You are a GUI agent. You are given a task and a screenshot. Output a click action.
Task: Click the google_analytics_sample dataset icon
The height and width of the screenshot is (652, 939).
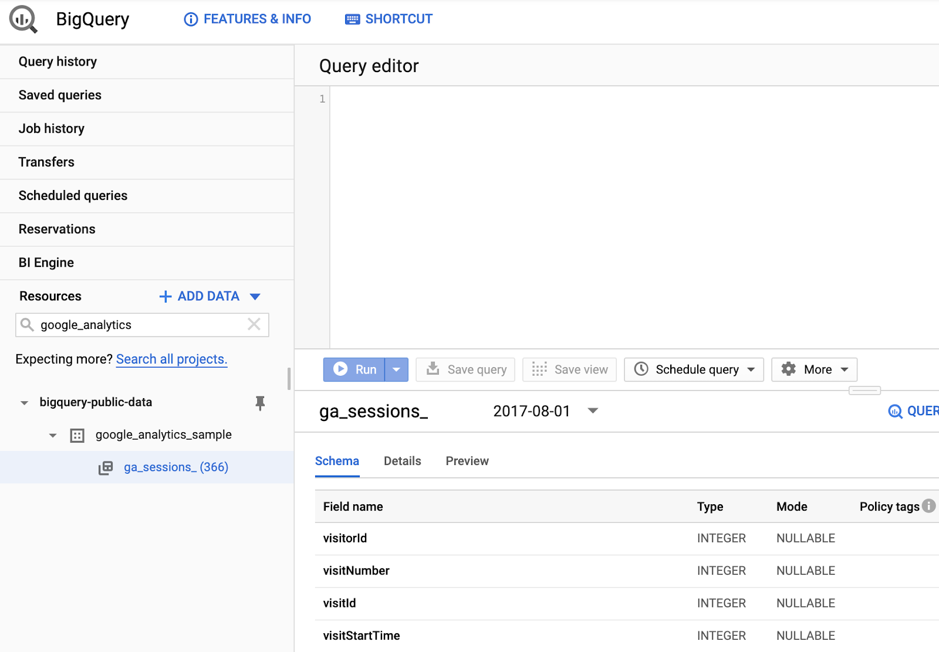(x=77, y=436)
